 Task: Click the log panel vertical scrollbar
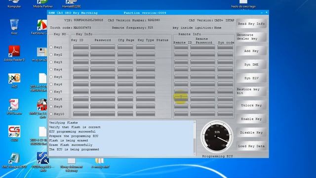(195, 138)
